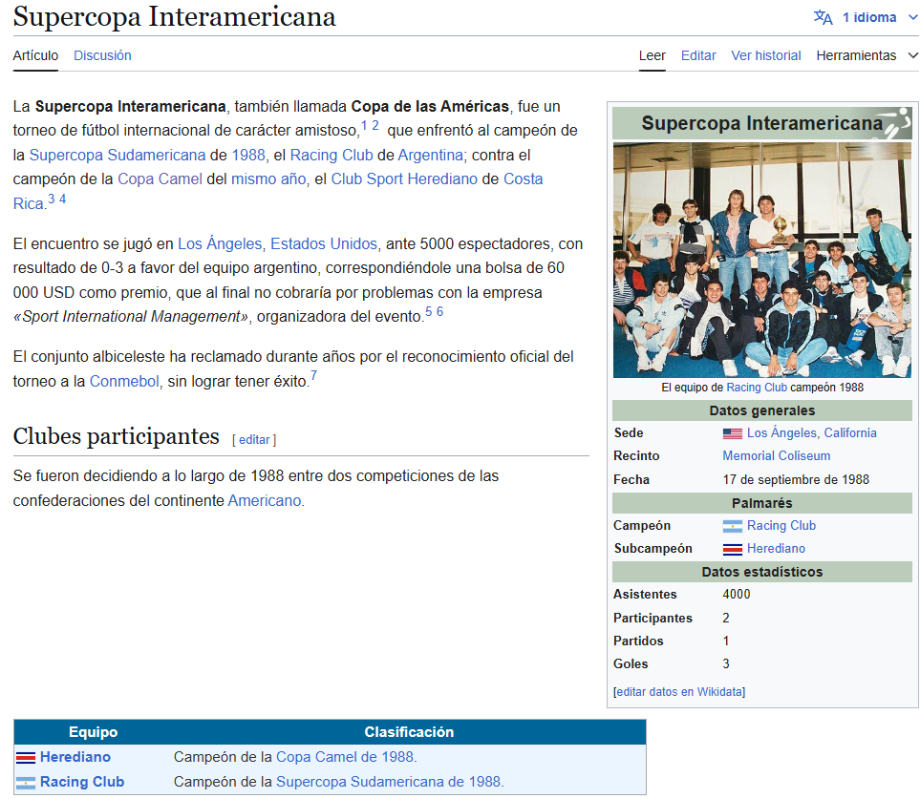Open the Racing Club team photo
Image resolution: width=920 pixels, height=799 pixels.
pos(762,261)
